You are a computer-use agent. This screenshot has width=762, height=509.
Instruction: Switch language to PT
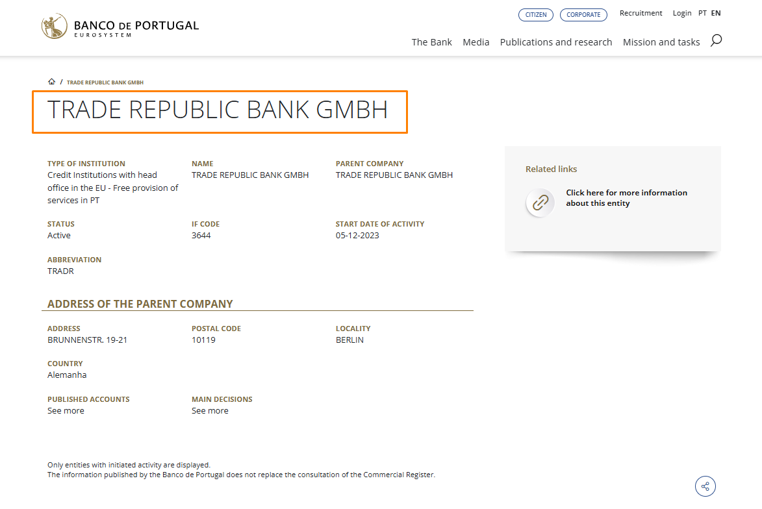pyautogui.click(x=702, y=13)
